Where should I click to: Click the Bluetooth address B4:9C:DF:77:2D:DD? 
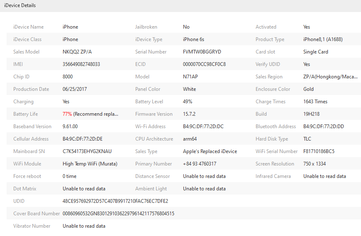324,126
